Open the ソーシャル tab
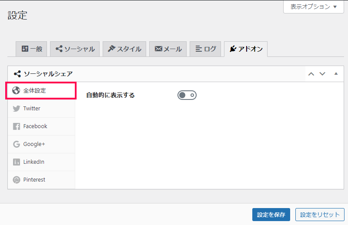 coord(75,49)
